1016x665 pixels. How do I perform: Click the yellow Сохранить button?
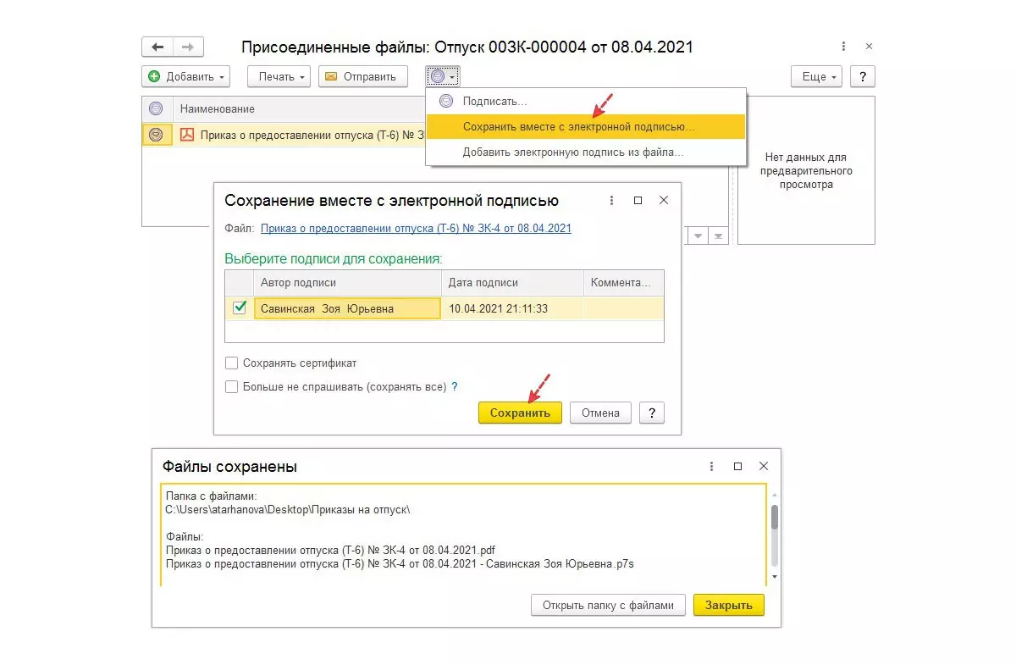click(x=520, y=413)
